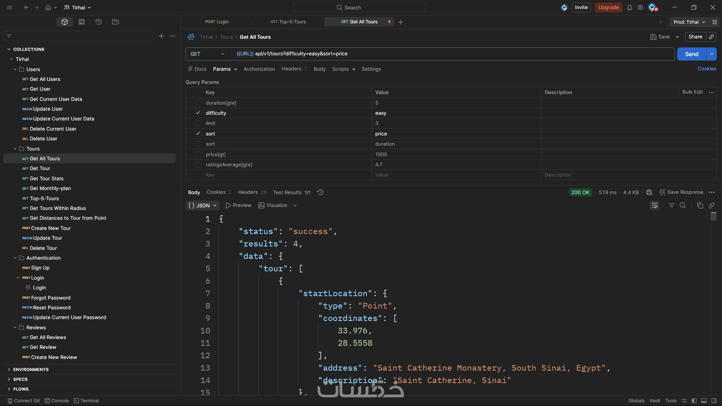Open the History icon in sidebar
This screenshot has width=722, height=406.
[98, 22]
